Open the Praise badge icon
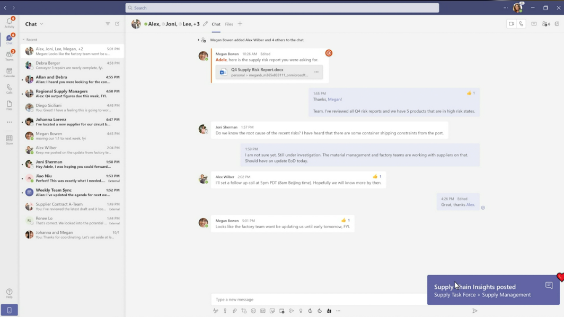 [301, 311]
